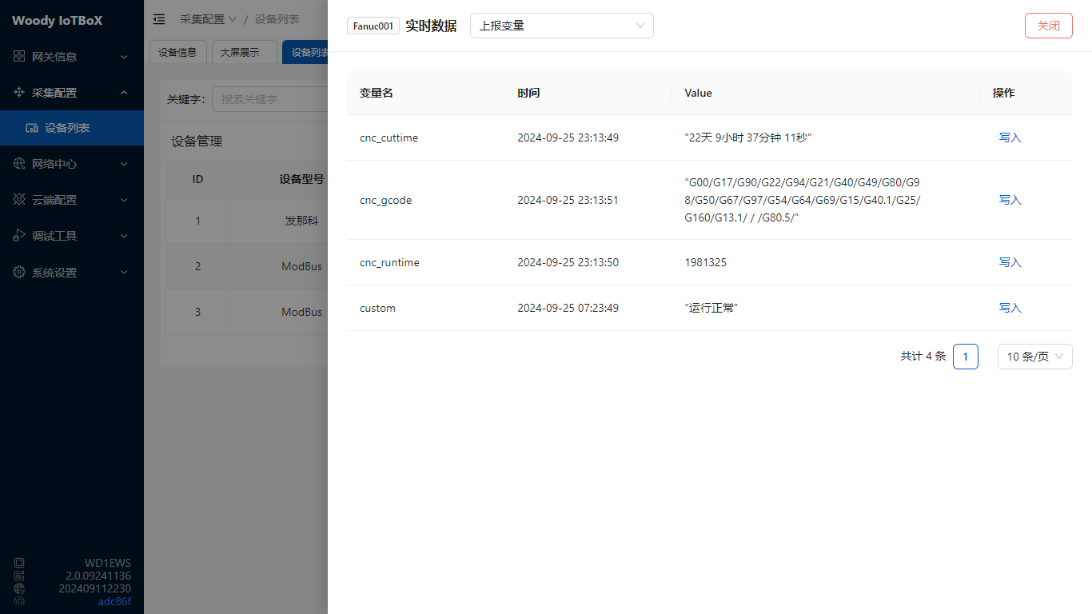Click the 网络中心 globe icon
The height and width of the screenshot is (614, 1092).
click(x=19, y=164)
